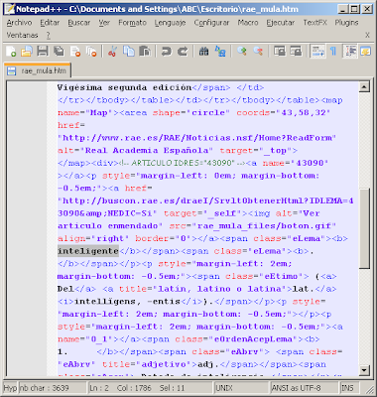Open the user-defined language dialog icon
This screenshot has height=397, width=377.
click(366, 52)
